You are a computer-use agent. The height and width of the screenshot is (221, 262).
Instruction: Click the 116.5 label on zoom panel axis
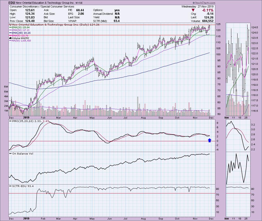(254, 111)
